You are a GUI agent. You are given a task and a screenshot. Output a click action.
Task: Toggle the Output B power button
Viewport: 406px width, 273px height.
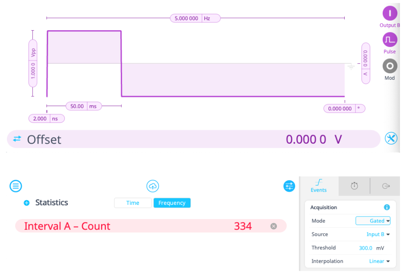390,13
